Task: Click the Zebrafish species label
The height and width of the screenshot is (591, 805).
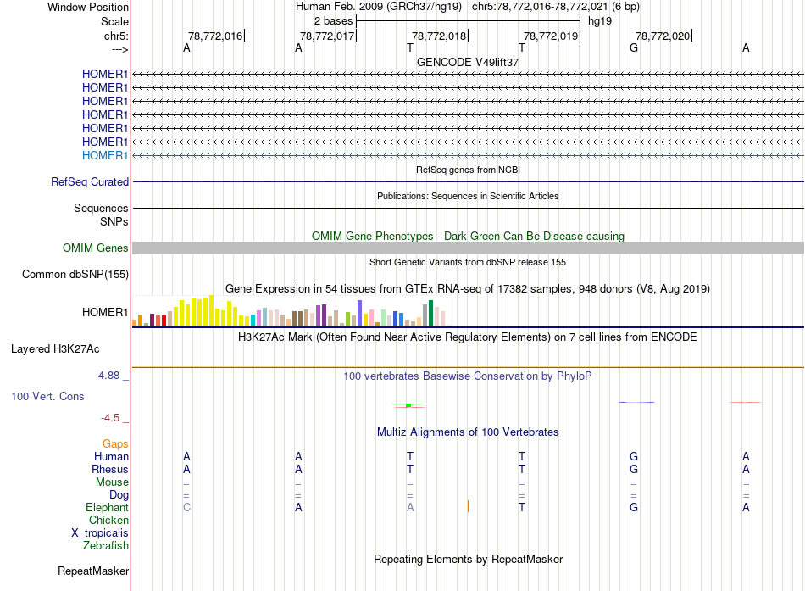Action: [x=106, y=545]
